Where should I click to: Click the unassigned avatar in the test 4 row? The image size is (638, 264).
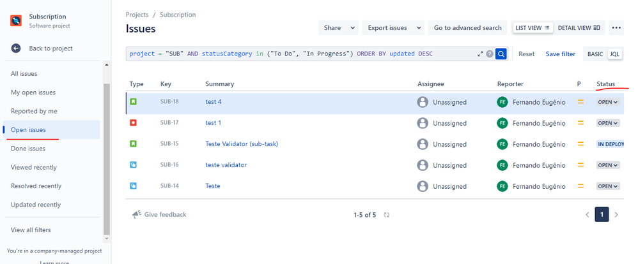point(423,102)
